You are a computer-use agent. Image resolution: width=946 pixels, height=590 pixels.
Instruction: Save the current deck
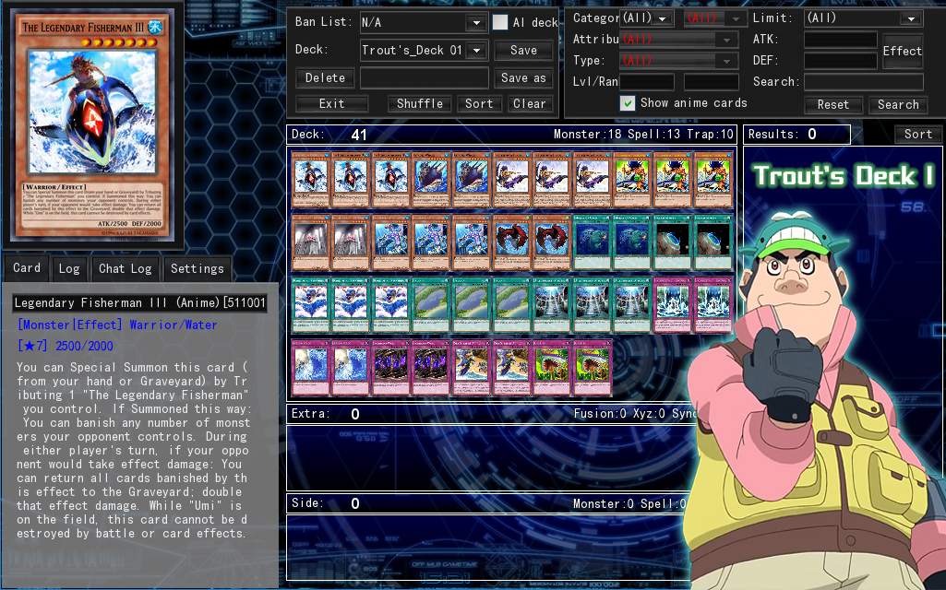[x=523, y=51]
